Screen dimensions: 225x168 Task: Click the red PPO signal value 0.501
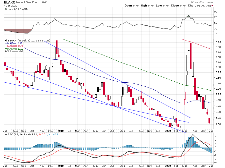point(43,135)
